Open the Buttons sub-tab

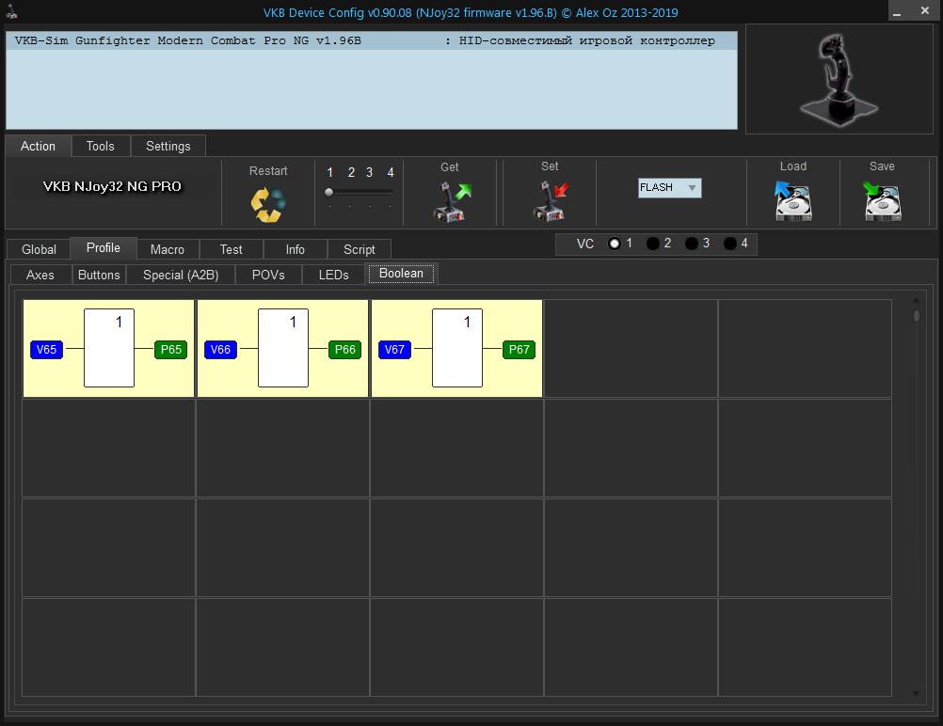pos(99,275)
